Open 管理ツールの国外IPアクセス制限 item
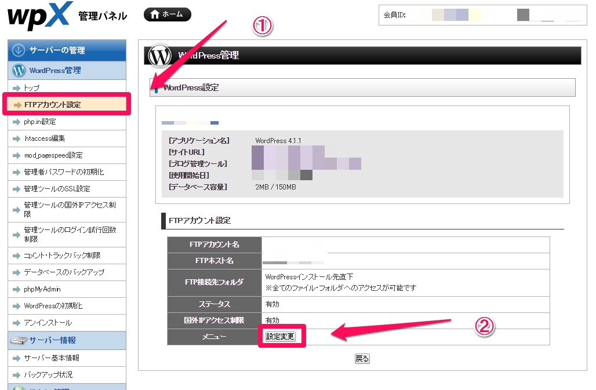Viewport: 596px width, 390px height. tap(67, 210)
